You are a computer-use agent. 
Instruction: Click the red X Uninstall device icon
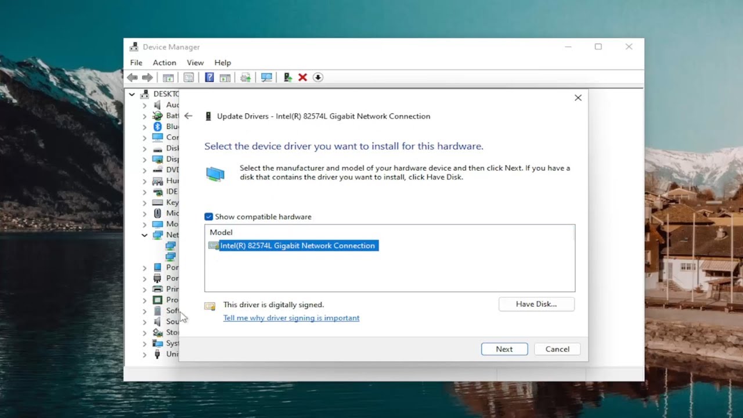tap(302, 77)
